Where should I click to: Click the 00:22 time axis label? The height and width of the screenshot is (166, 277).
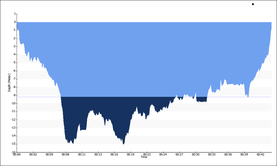pos(147,155)
